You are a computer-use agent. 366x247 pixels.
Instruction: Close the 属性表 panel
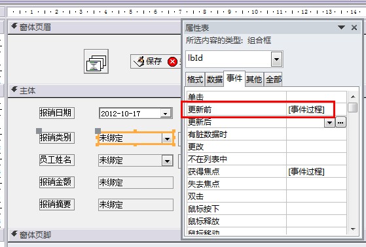[x=354, y=27]
